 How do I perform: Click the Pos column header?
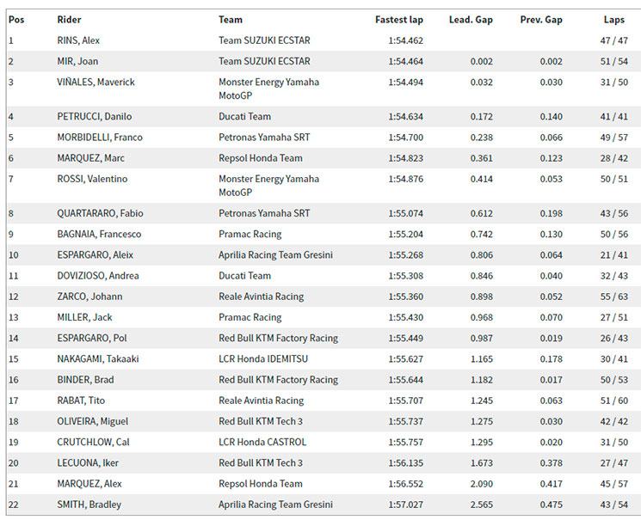[16, 20]
